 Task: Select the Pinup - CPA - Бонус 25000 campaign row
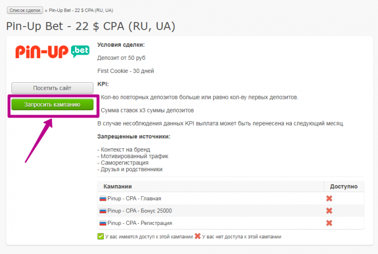(230, 211)
